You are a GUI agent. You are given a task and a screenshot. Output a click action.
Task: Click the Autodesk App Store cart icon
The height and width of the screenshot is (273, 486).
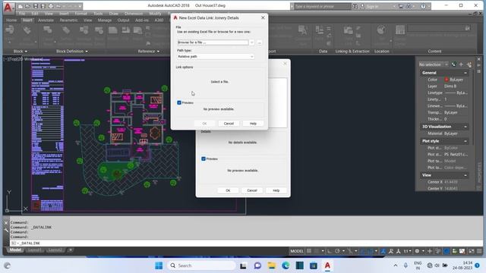(401, 6)
